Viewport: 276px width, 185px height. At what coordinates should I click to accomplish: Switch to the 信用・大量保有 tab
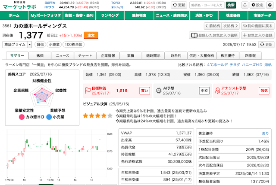click(x=202, y=56)
